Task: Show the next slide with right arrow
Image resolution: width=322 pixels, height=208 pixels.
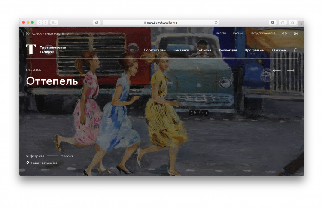Action: [x=290, y=70]
